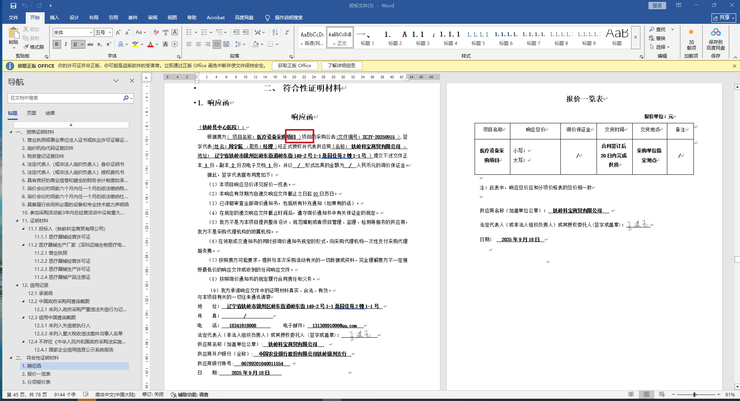Open the 选择 dropdown in editing group
This screenshot has height=401, width=740.
click(x=660, y=47)
